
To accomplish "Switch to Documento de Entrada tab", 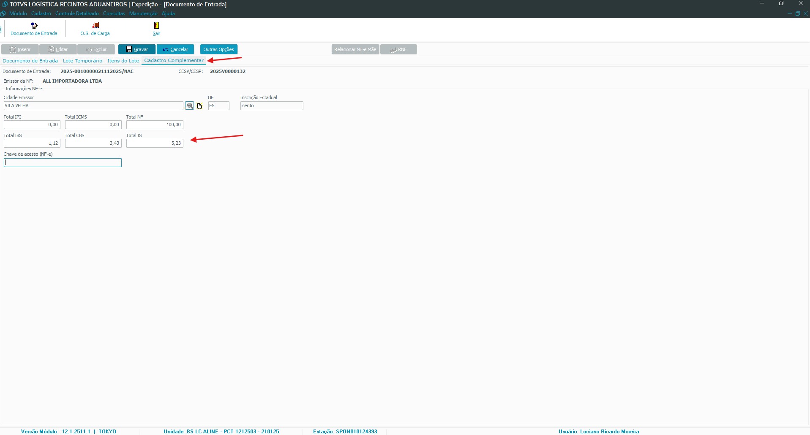I will [30, 61].
